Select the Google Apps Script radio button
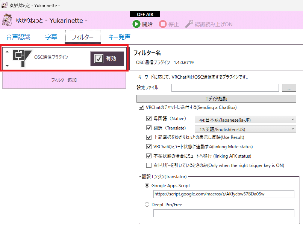Image resolution: width=303 pixels, height=225 pixels. coord(147,186)
